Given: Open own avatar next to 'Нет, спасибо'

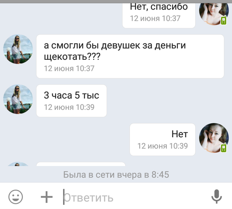Looking at the screenshot, I should click(x=214, y=14).
